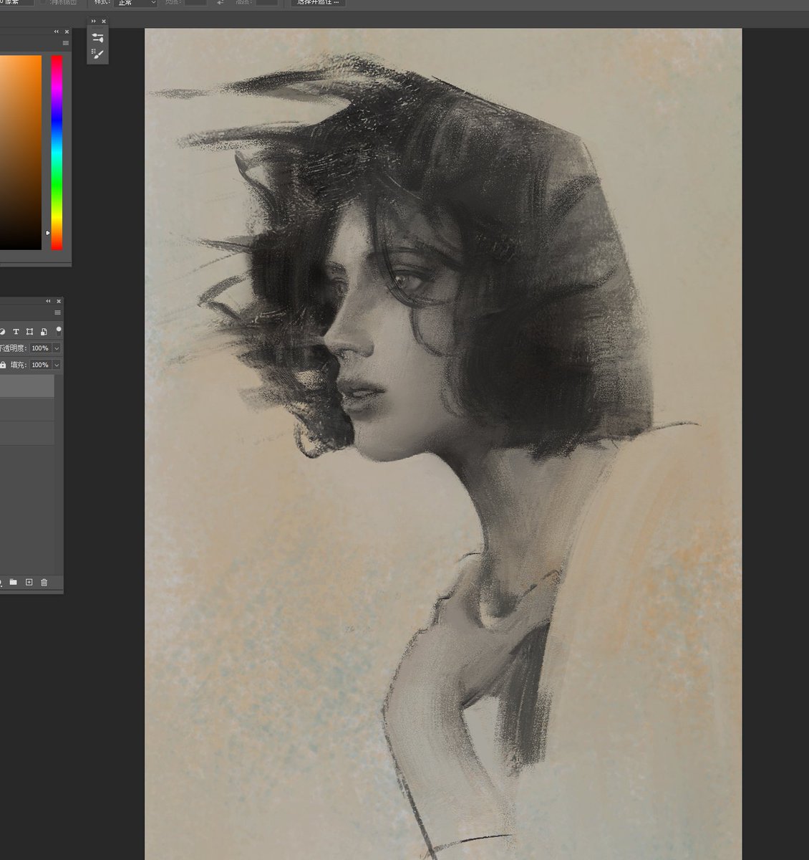Create a new layer group folder
The height and width of the screenshot is (860, 809).
tap(14, 583)
